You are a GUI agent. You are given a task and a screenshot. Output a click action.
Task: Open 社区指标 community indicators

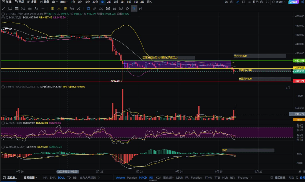click(x=278, y=177)
